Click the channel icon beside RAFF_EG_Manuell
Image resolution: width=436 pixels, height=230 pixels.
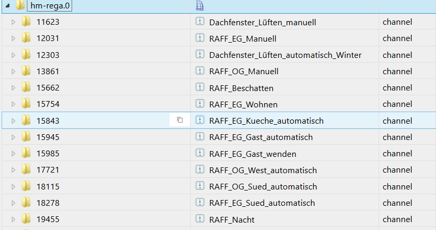[x=200, y=38]
